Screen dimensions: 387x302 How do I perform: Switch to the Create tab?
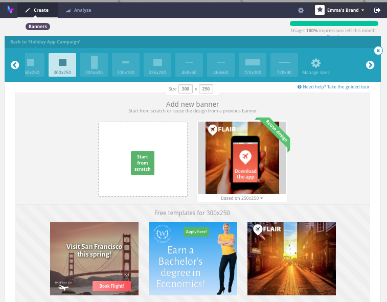click(37, 10)
